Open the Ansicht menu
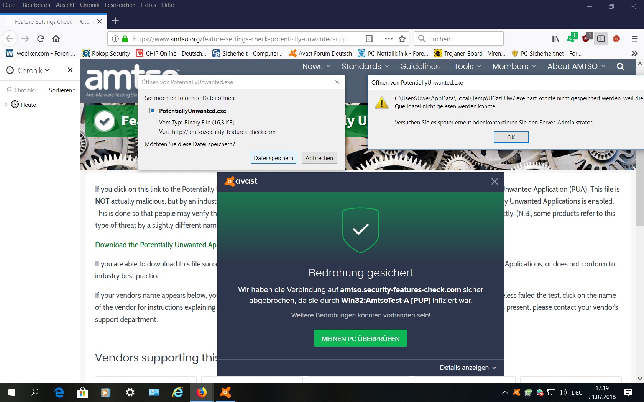The image size is (644, 402). click(65, 5)
